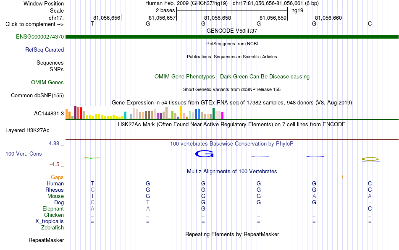This screenshot has width=399, height=250.
Task: Click the base C in complement row
Action: [x=370, y=24]
